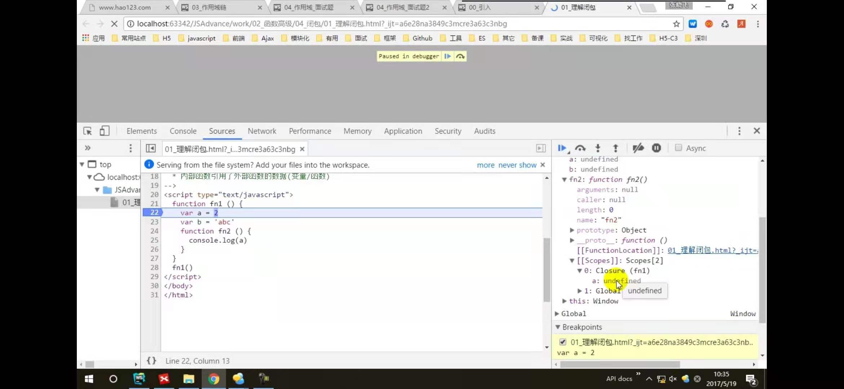
Task: Expand the Global scope section
Action: click(x=557, y=314)
